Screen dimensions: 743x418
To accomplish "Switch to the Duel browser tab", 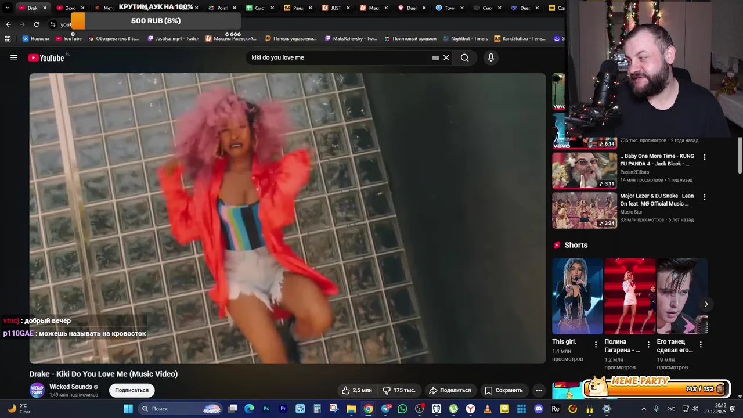I will click(411, 8).
